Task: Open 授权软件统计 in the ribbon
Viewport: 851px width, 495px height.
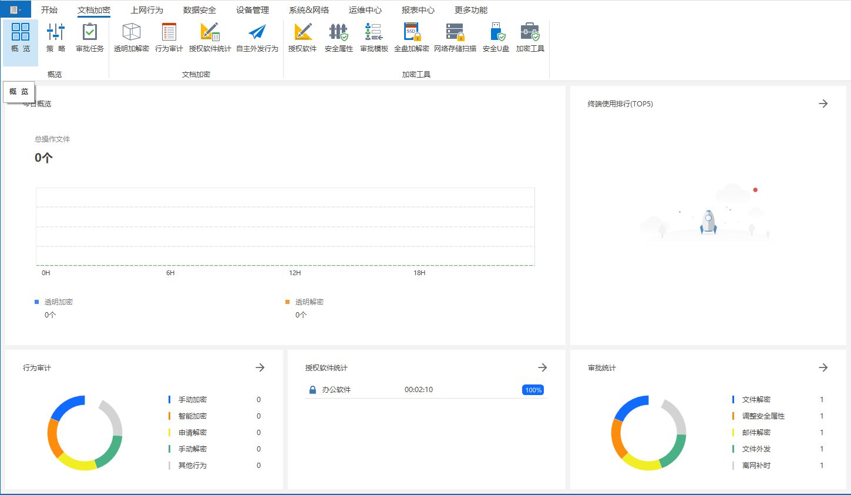Action: (210, 38)
